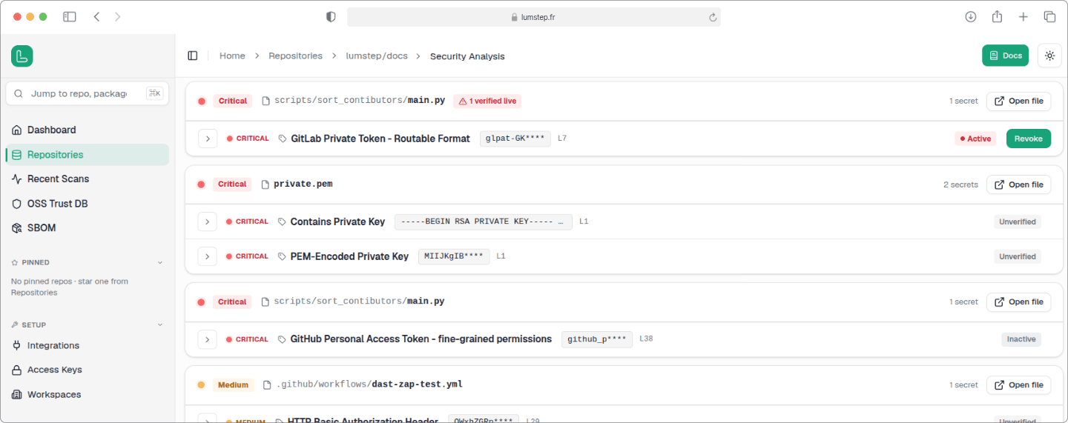Open the SBOM section
Viewport: 1068px width, 423px height.
[88, 227]
